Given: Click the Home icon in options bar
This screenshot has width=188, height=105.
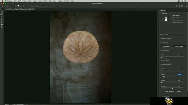Looking at the screenshot, I should coord(3,6).
